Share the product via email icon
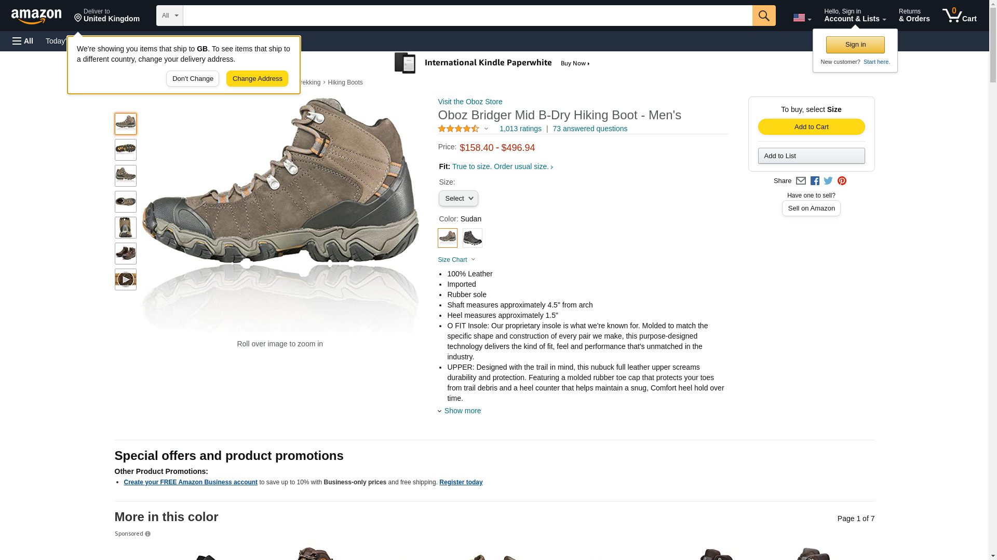 801,181
